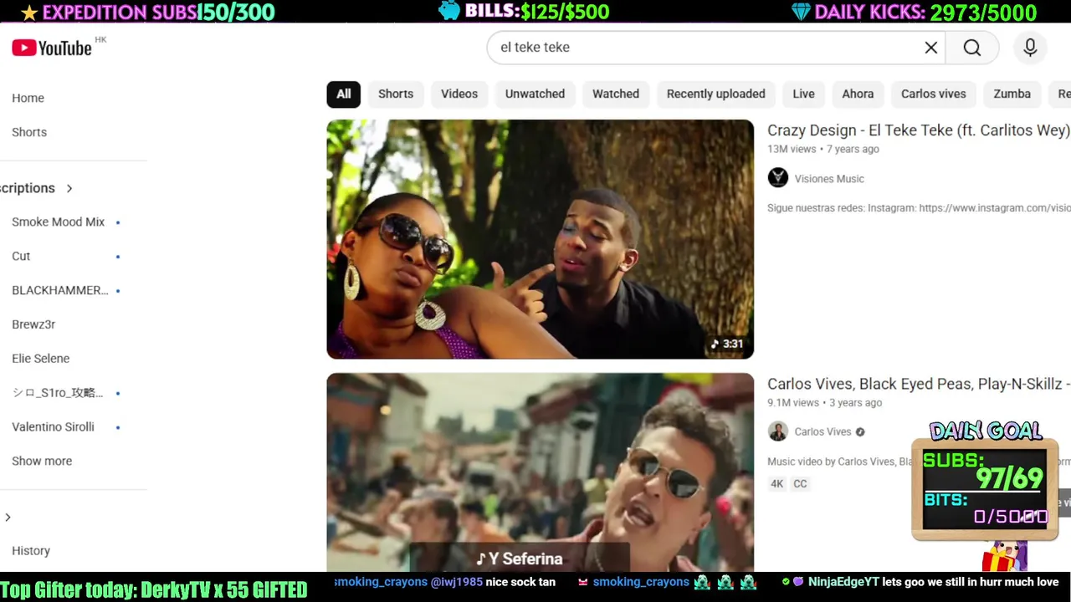The image size is (1071, 602).
Task: Click the 3:31 duration badge
Action: click(x=726, y=344)
